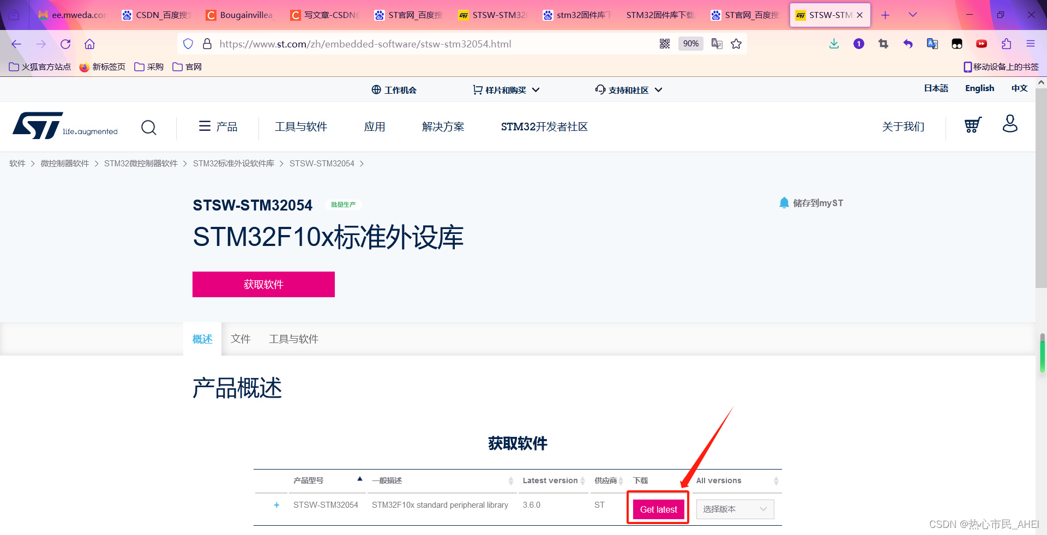The height and width of the screenshot is (535, 1047).
Task: Sort table by Latest version column
Action: point(553,480)
